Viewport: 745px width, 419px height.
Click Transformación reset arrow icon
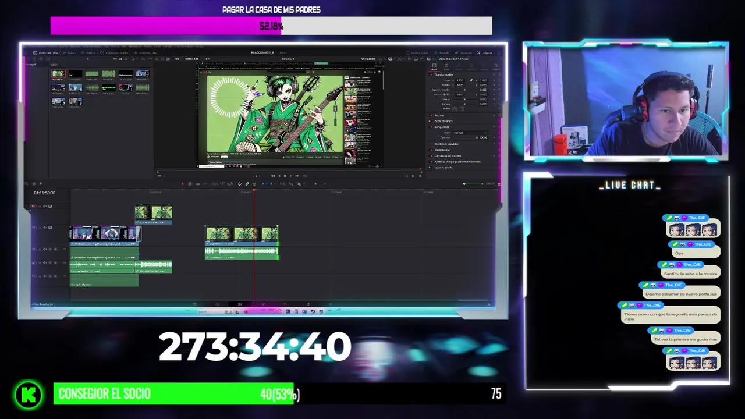tap(500, 74)
